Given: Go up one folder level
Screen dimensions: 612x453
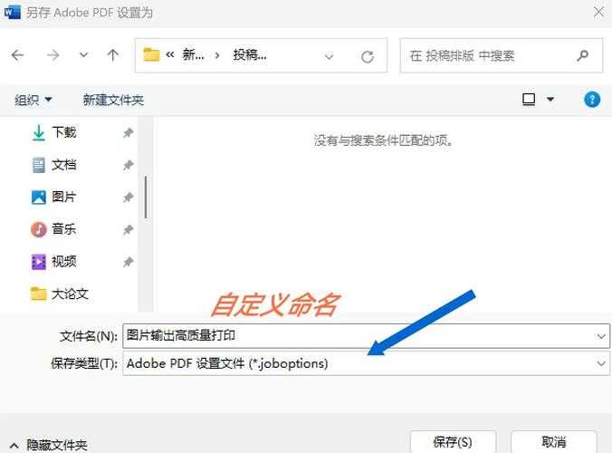Looking at the screenshot, I should pos(113,55).
